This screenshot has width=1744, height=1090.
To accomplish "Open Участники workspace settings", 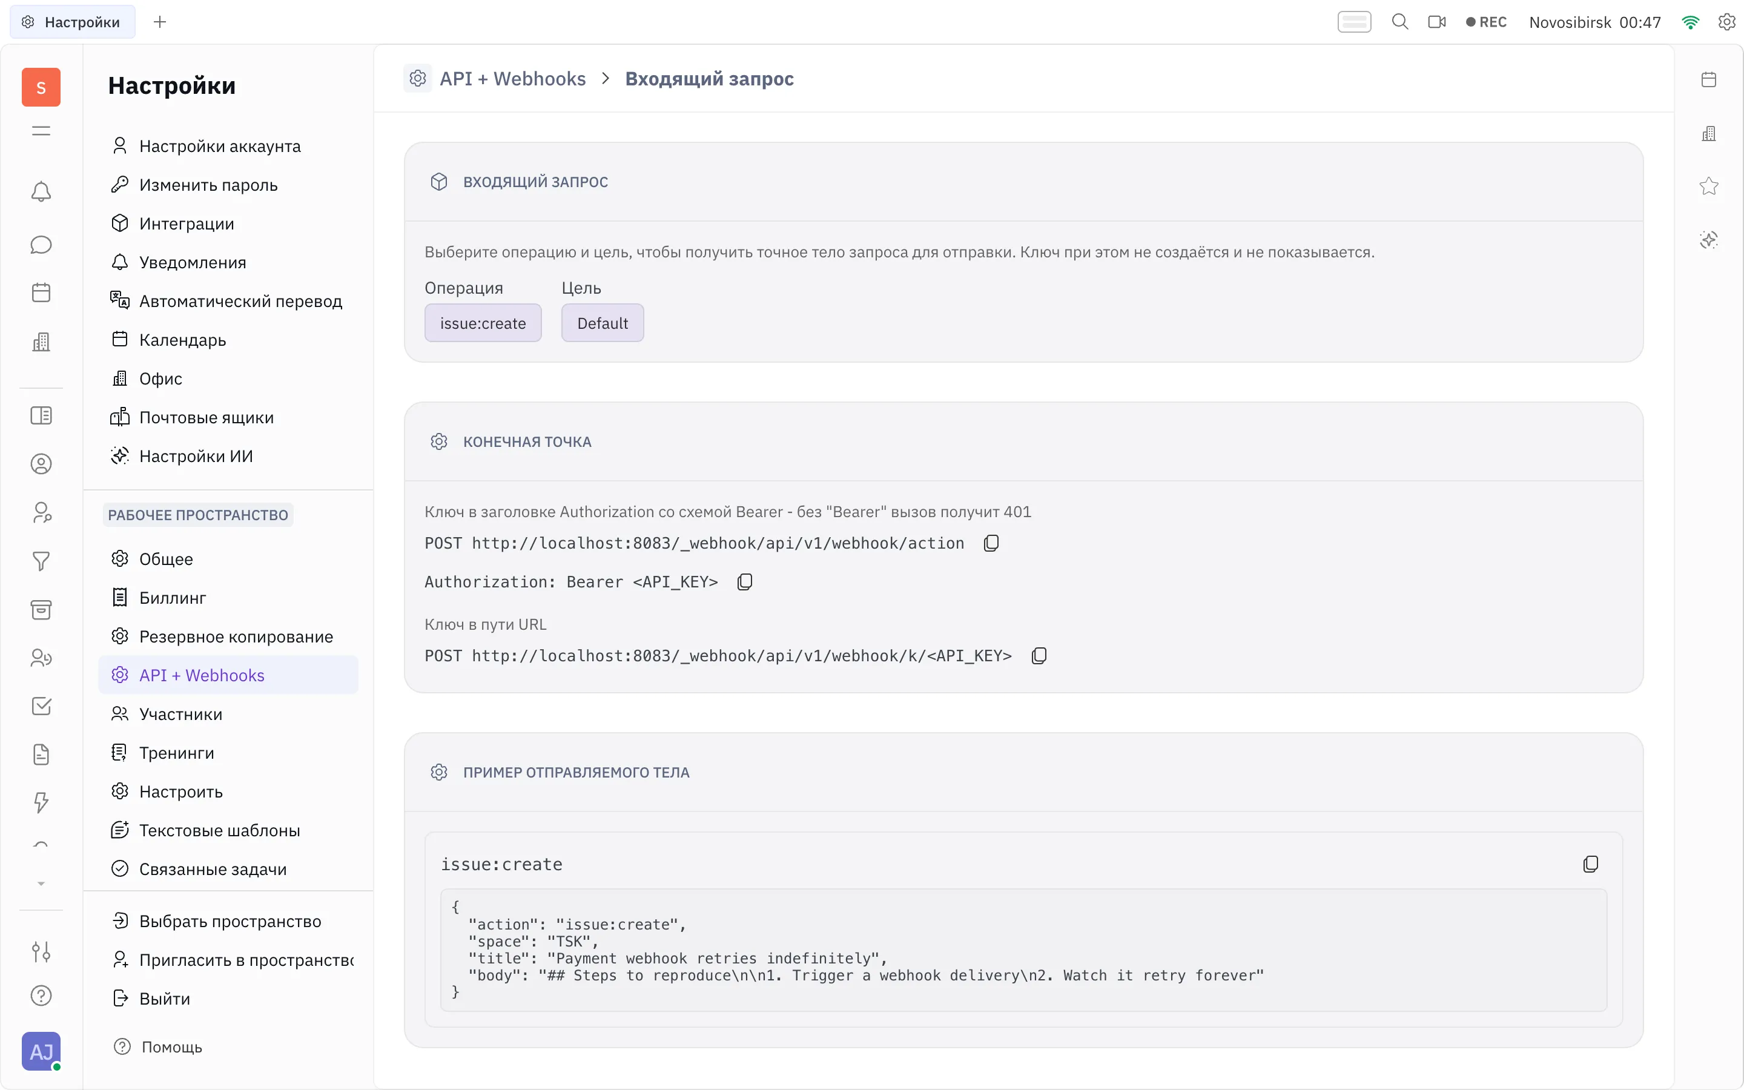I will click(x=228, y=714).
